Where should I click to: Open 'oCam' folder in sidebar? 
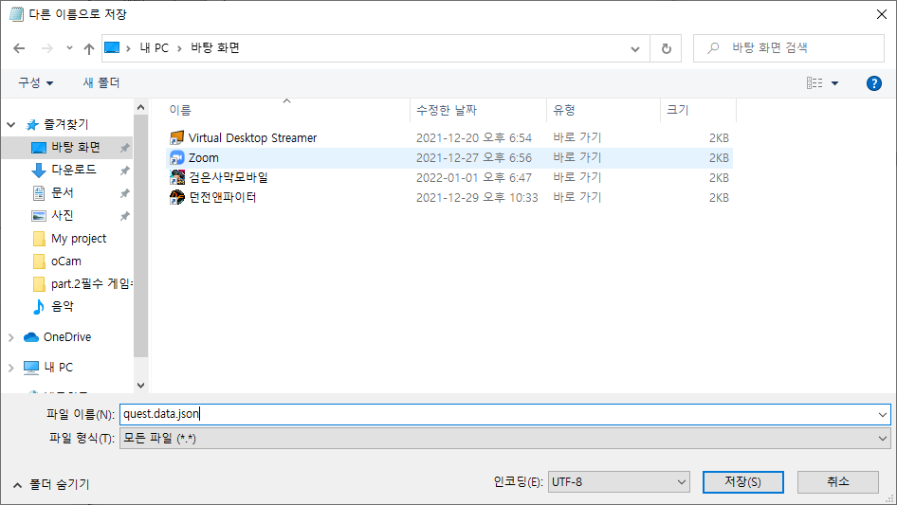coord(66,262)
